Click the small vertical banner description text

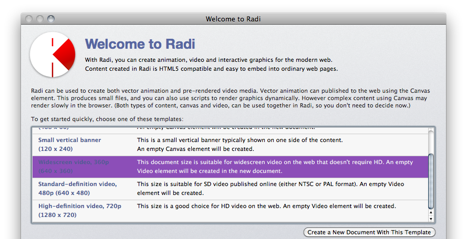pyautogui.click(x=240, y=145)
